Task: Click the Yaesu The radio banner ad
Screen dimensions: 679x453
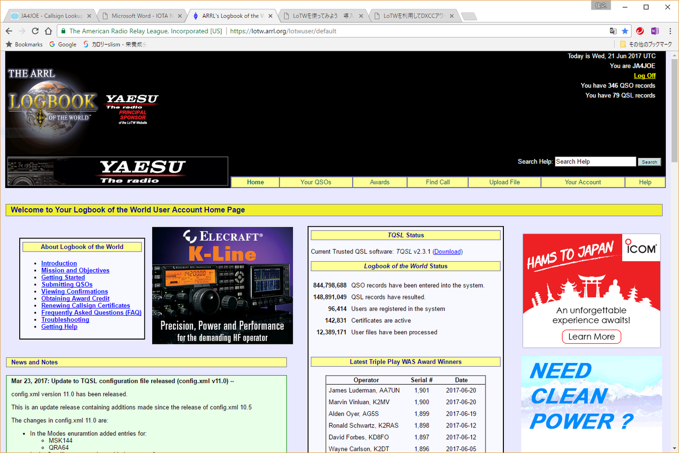Action: [x=118, y=171]
